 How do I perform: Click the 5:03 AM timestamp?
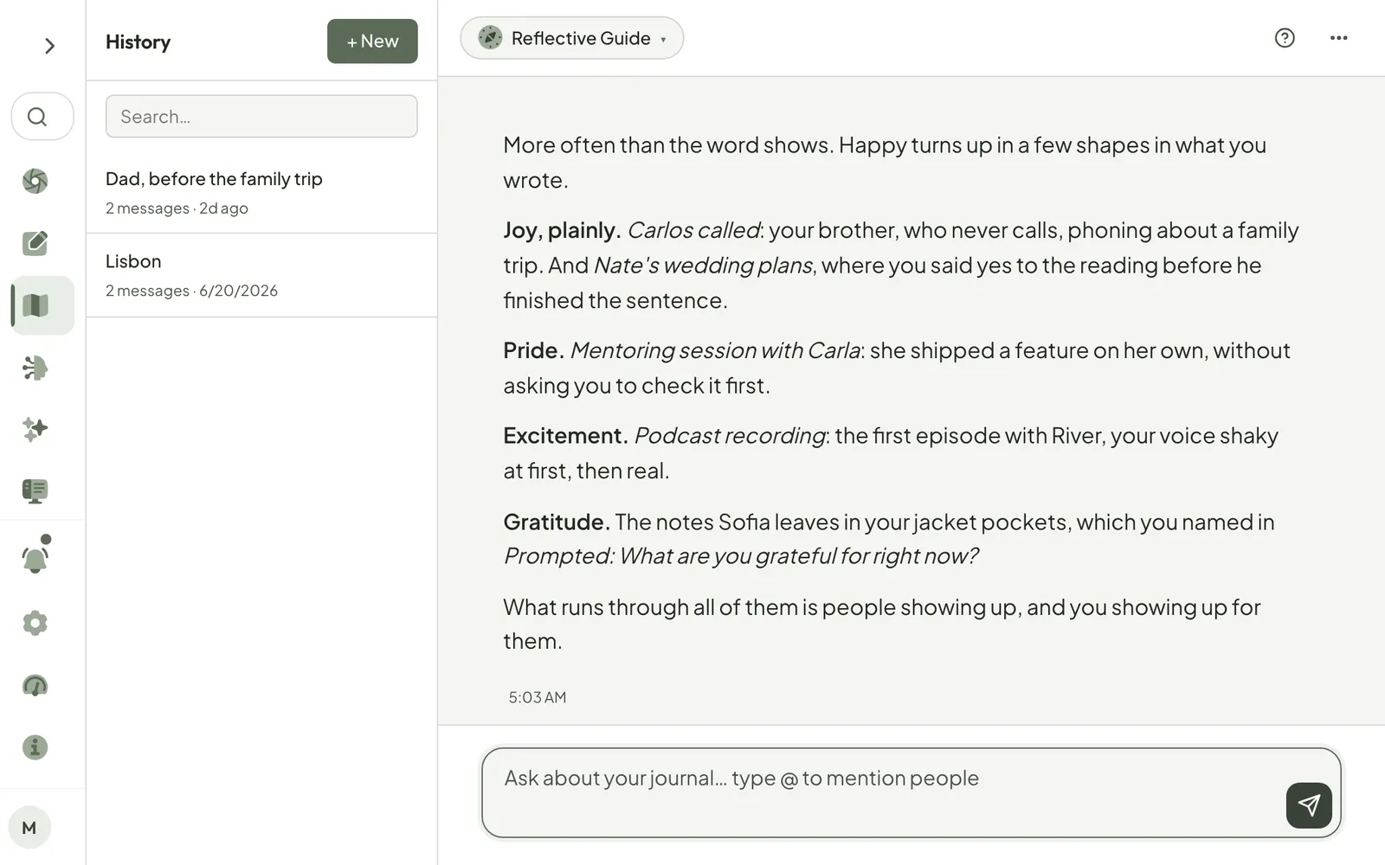(538, 697)
